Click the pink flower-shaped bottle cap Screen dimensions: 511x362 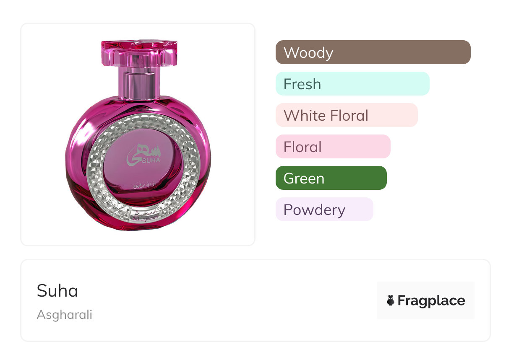139,52
